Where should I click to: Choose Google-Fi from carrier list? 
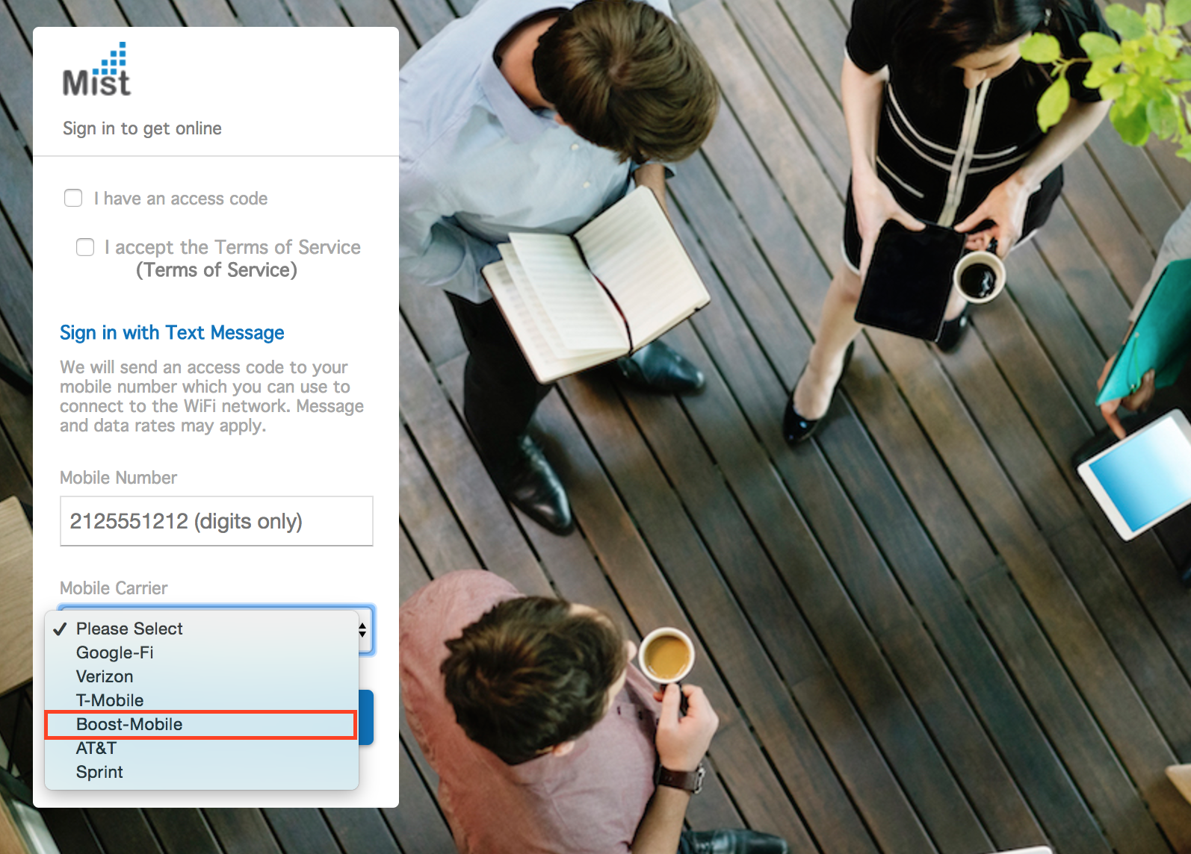click(202, 652)
